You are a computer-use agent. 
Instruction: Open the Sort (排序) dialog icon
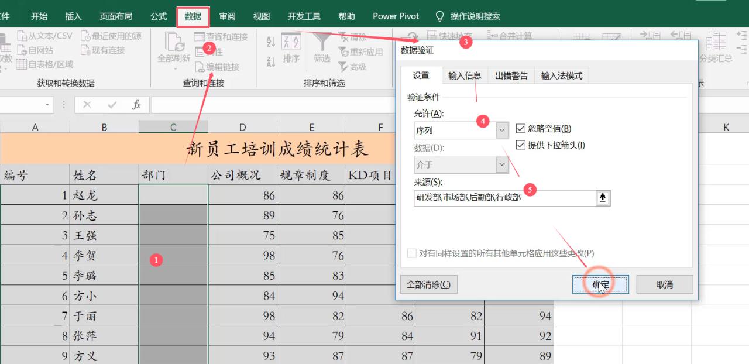tap(291, 41)
